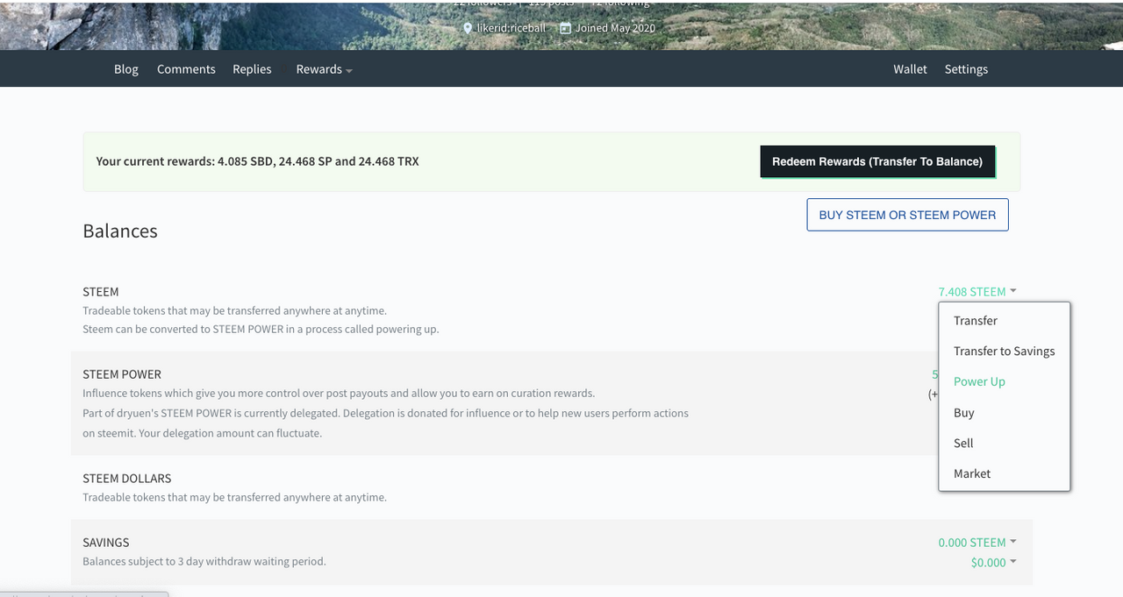This screenshot has height=597, width=1123.
Task: Click the SAVINGS section title
Action: [x=106, y=543]
